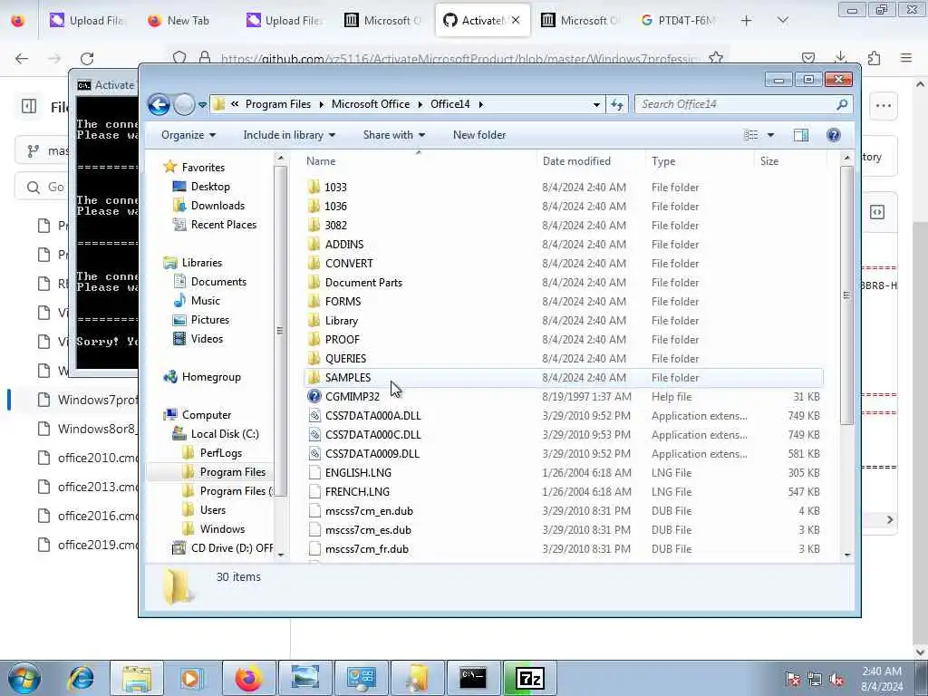The image size is (928, 696).
Task: Toggle the preview pane icon
Action: (x=801, y=135)
